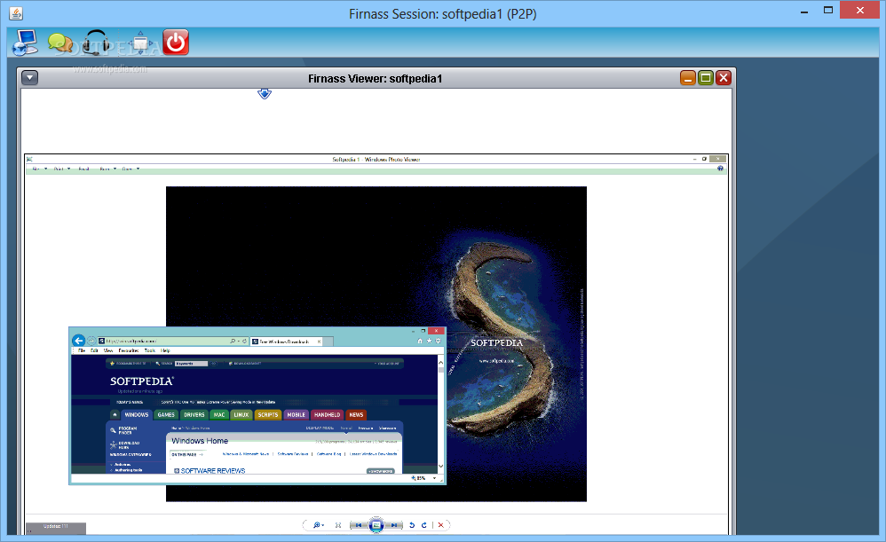Open the browser Tools menu

click(150, 350)
